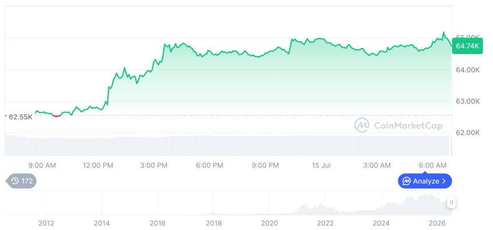Click the CoinMarketCap logo icon in Analyze
493x230 pixels.
coord(406,181)
